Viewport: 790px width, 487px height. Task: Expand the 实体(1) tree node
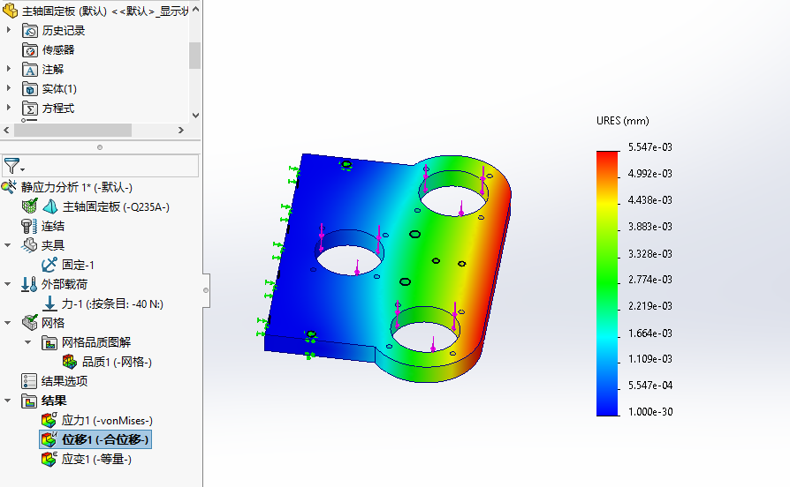pyautogui.click(x=8, y=88)
